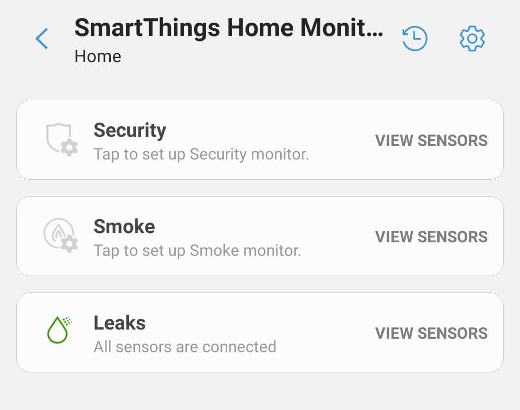The image size is (520, 410).
Task: View sensors for Leaks monitoring
Action: pos(431,332)
